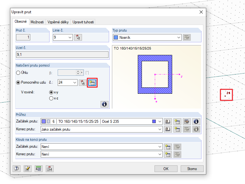Create new auxiliary node icon
Screen dimensions: 245x184
(x=92, y=83)
